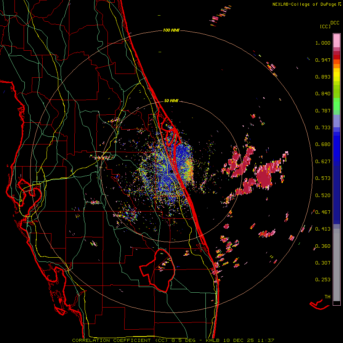The width and height of the screenshot is (343, 343).
Task: Click the [CC] units label
Action: (325, 26)
